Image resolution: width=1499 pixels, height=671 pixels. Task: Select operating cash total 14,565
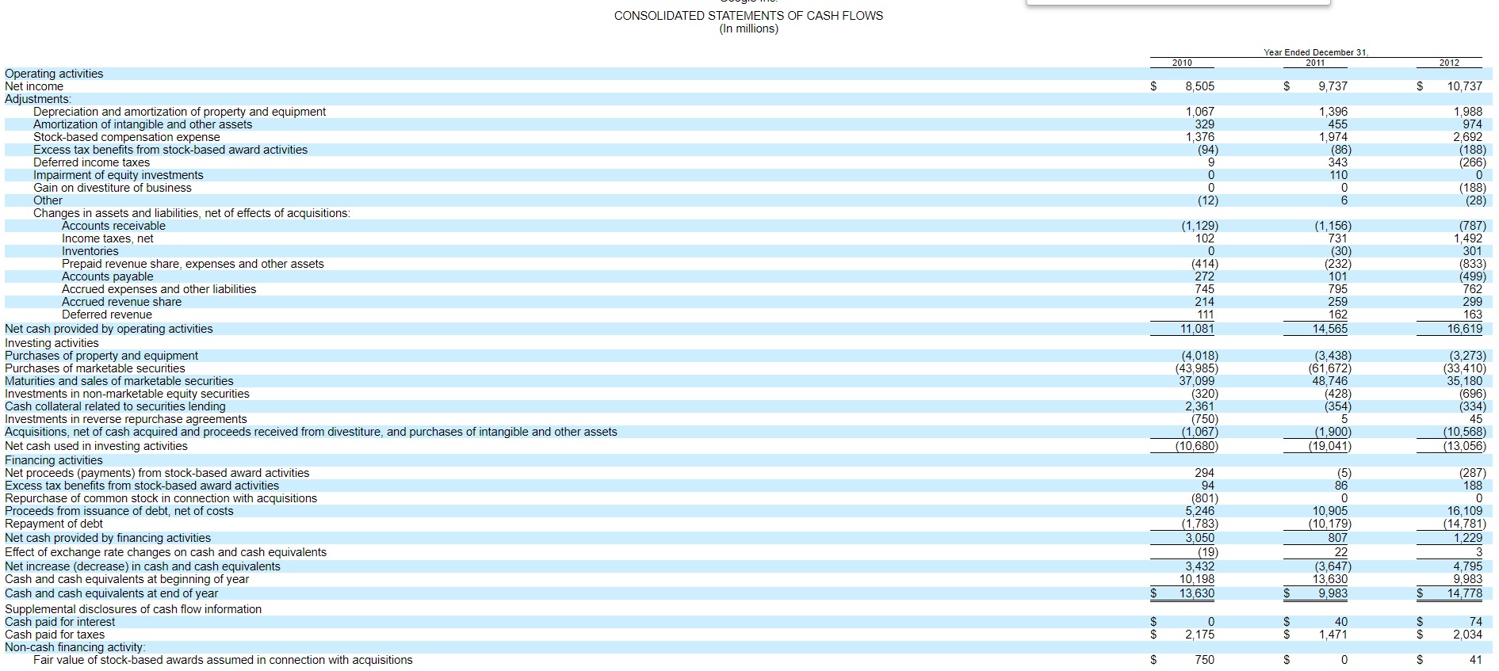(1330, 329)
